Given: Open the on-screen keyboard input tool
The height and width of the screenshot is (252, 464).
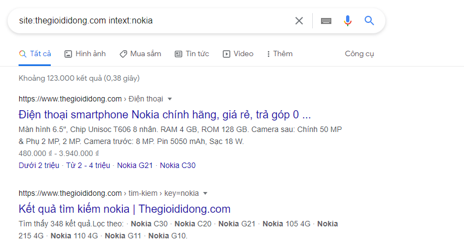Looking at the screenshot, I should [x=326, y=21].
